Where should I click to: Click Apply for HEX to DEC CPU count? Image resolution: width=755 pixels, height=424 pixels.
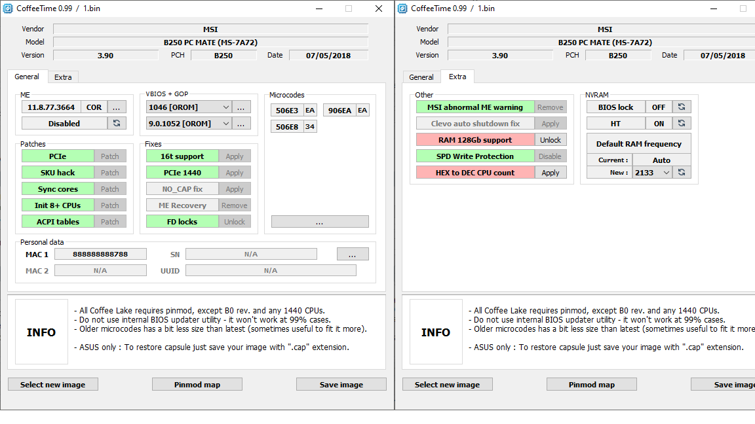[x=551, y=173]
